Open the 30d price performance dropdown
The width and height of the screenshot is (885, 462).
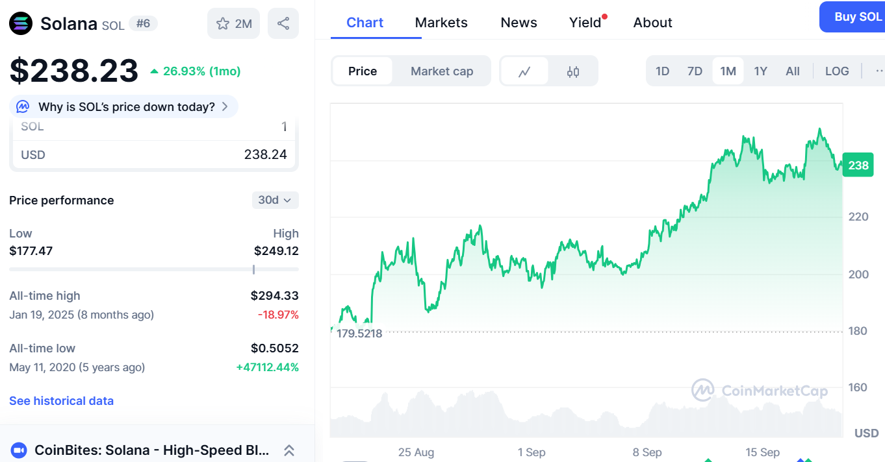[x=276, y=200]
